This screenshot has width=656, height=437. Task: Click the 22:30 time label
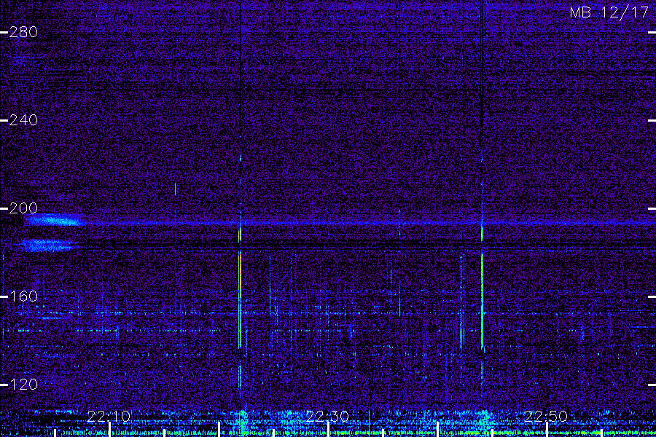tap(327, 417)
